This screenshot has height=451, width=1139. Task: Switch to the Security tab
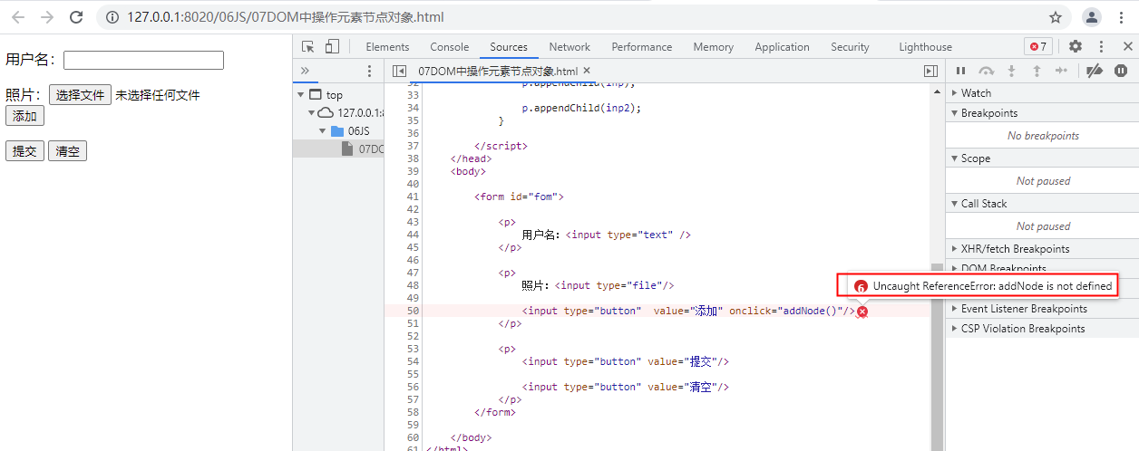point(850,47)
